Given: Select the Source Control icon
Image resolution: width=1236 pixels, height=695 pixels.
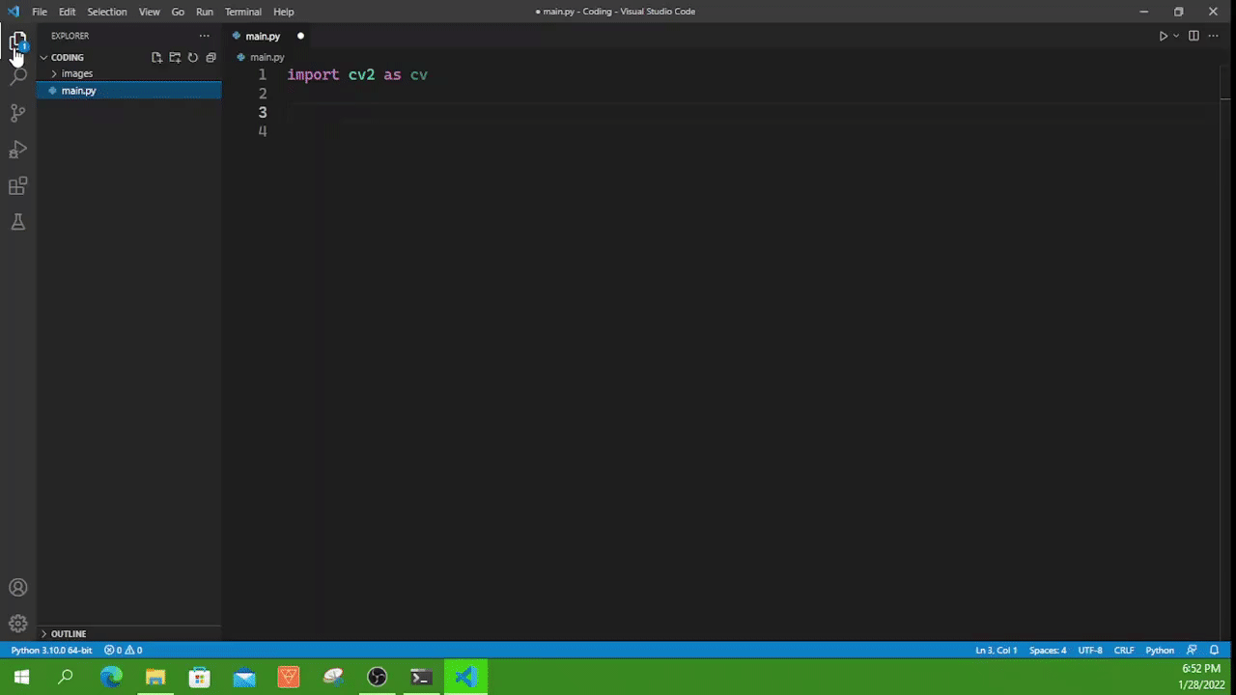Looking at the screenshot, I should [x=17, y=113].
